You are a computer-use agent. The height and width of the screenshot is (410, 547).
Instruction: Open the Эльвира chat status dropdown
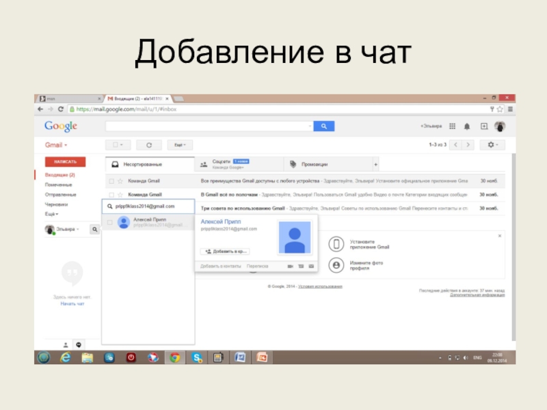click(x=68, y=229)
